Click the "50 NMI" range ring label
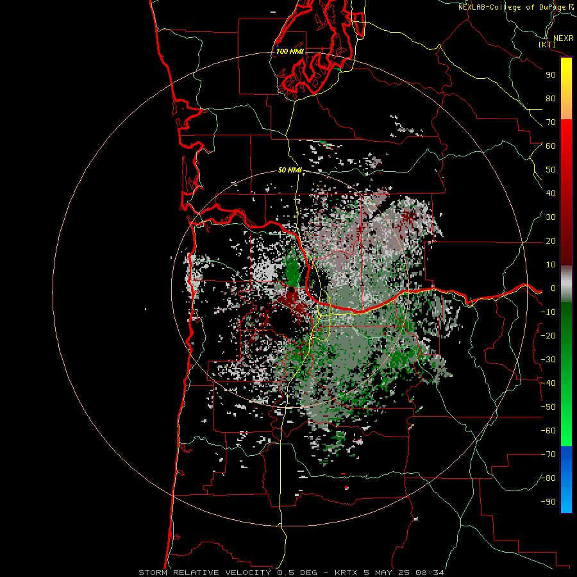This screenshot has height=577, width=577. 290,170
